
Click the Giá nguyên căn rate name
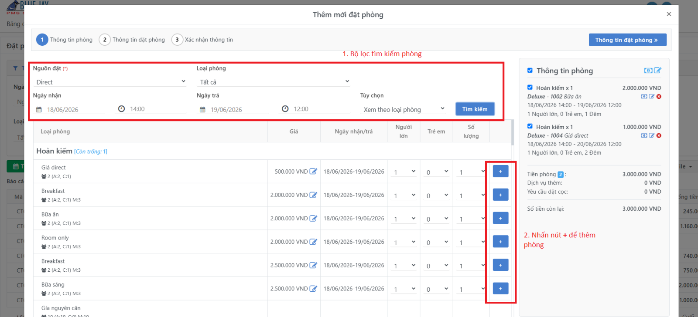coord(61,308)
